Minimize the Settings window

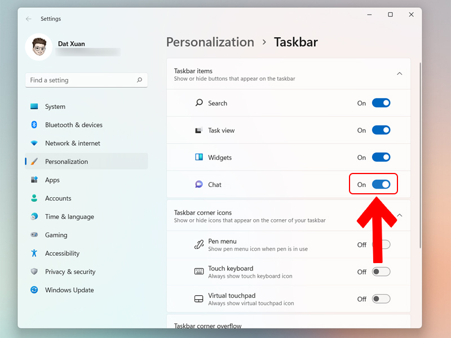click(369, 15)
